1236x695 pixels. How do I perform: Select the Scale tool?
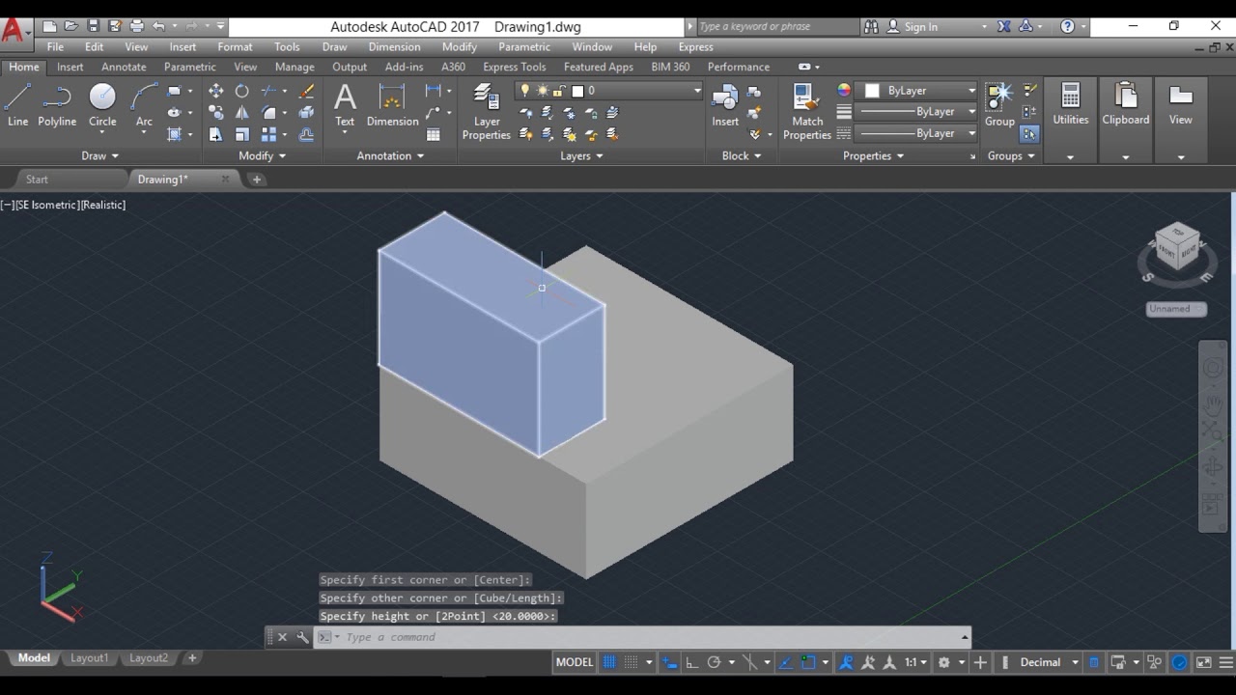click(x=242, y=135)
